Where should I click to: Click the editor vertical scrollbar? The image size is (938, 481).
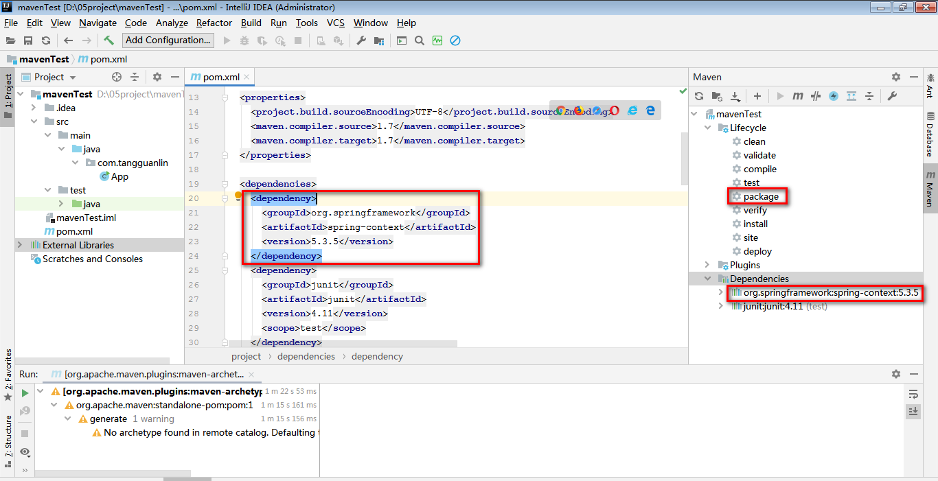(684, 159)
